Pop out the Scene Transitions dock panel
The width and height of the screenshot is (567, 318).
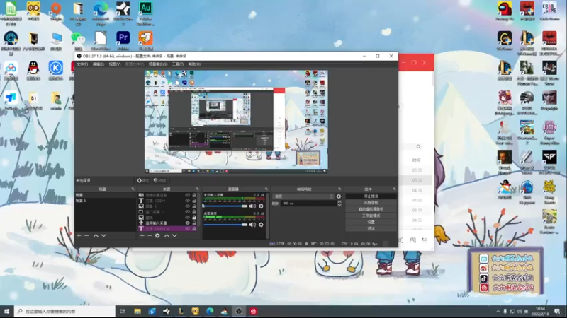(x=339, y=189)
